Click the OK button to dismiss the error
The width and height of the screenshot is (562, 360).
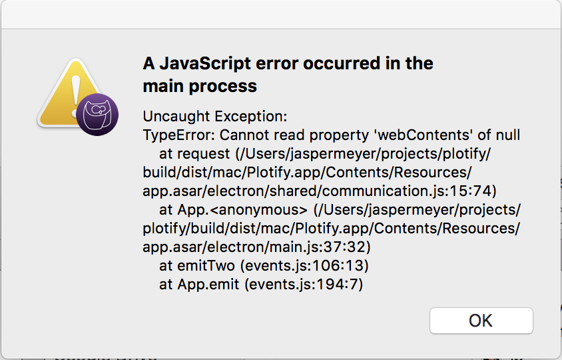tap(481, 321)
